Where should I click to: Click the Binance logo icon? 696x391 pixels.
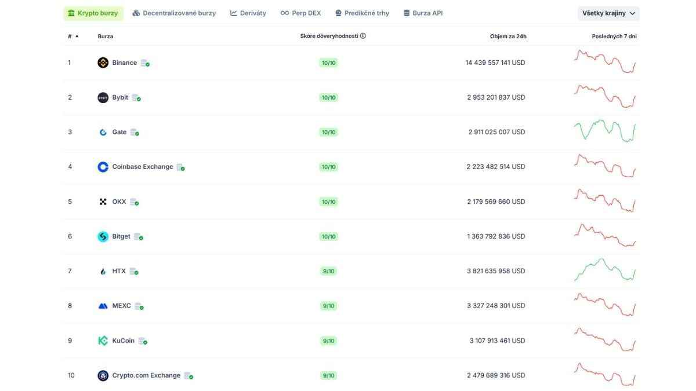[x=103, y=63]
